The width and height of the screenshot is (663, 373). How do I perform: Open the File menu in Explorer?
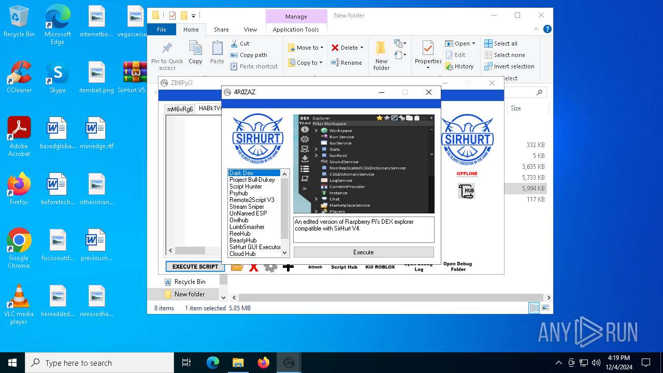click(162, 30)
